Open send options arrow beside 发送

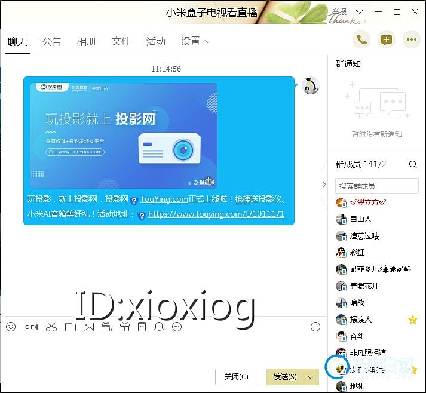click(x=310, y=377)
